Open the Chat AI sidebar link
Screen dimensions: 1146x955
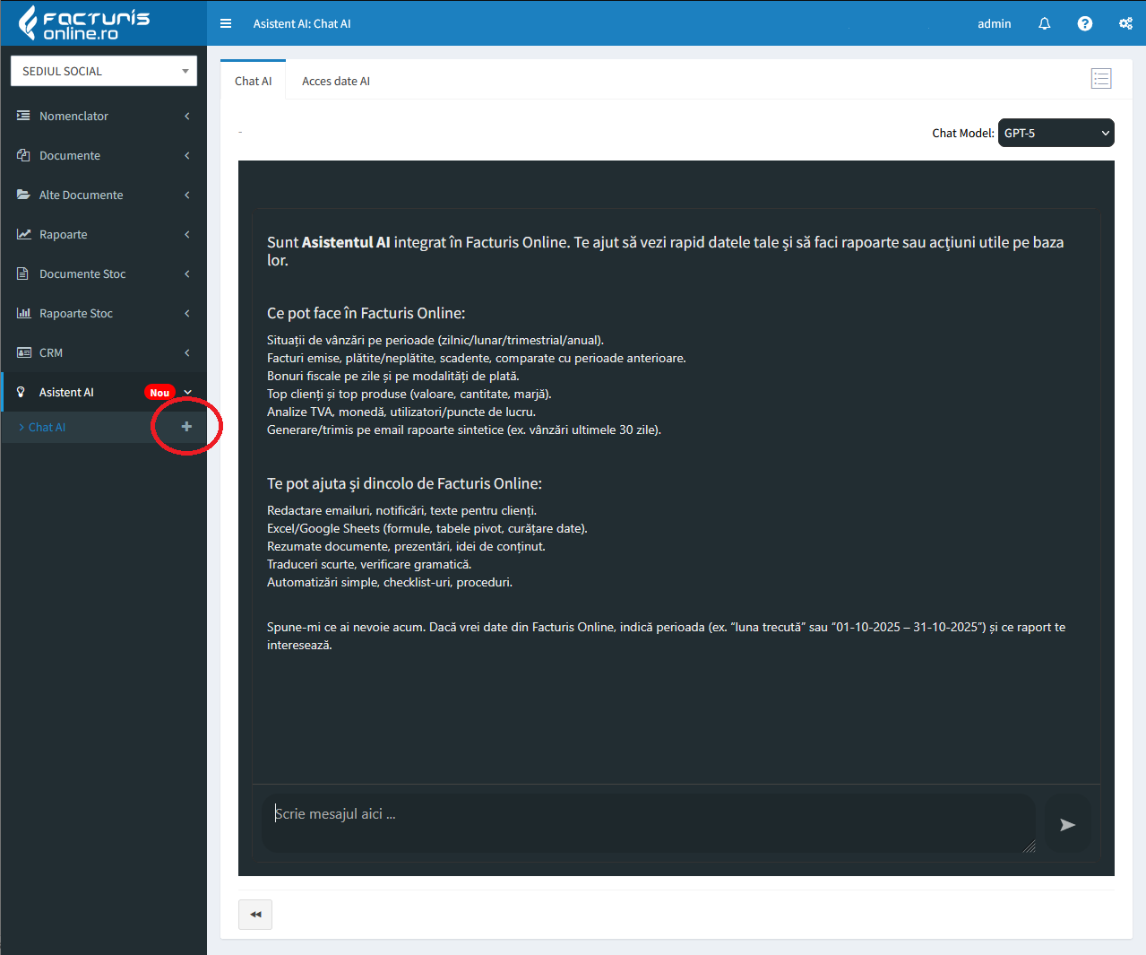(x=47, y=427)
